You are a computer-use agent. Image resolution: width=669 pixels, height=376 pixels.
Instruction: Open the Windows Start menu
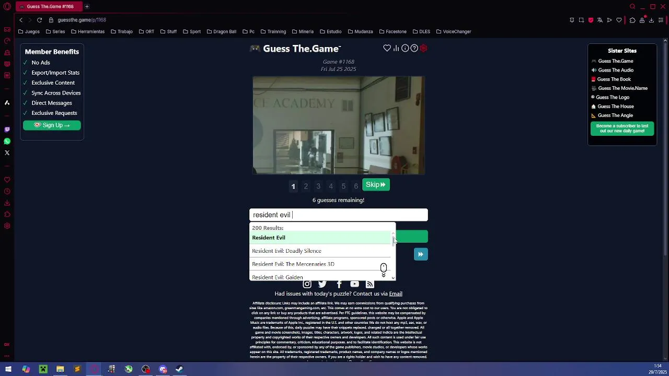tap(8, 369)
